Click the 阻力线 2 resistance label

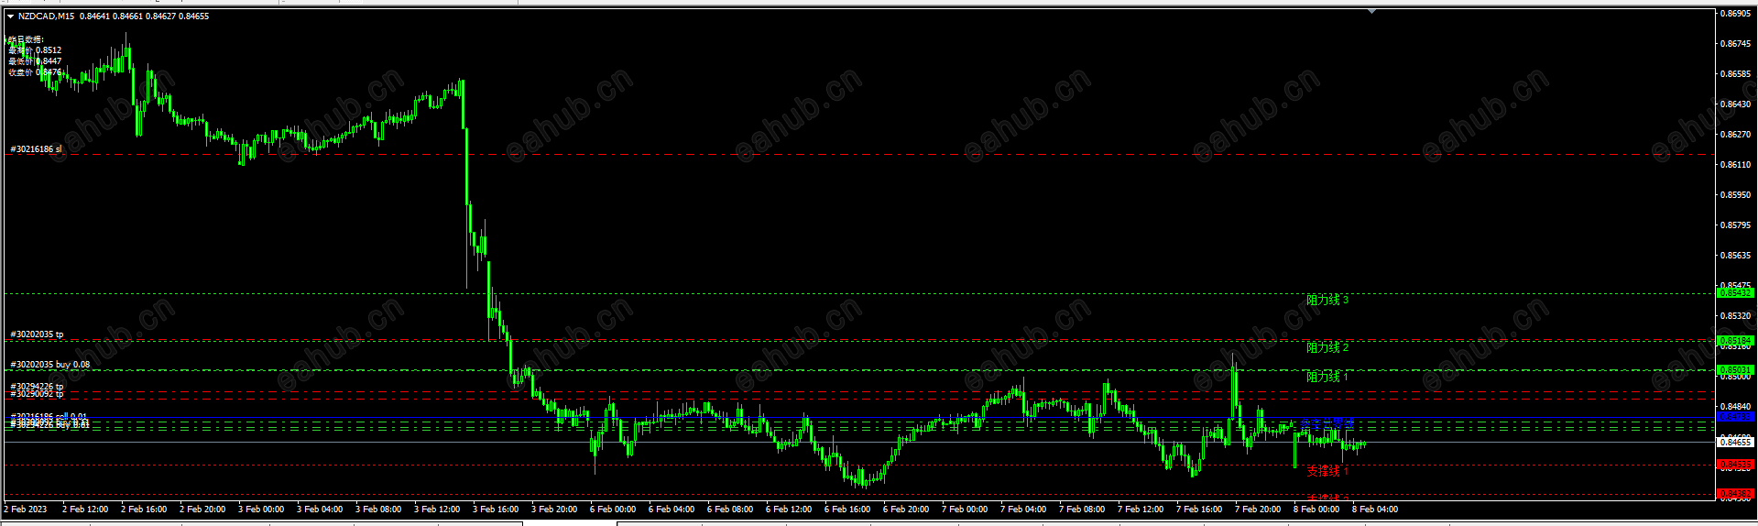[1327, 348]
